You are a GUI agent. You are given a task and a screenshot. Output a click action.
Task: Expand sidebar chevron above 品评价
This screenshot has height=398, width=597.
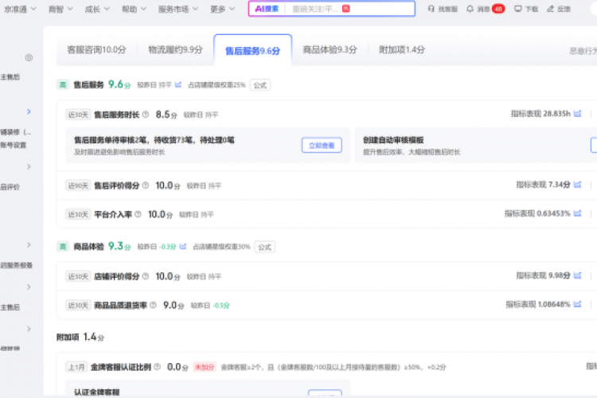pyautogui.click(x=29, y=167)
